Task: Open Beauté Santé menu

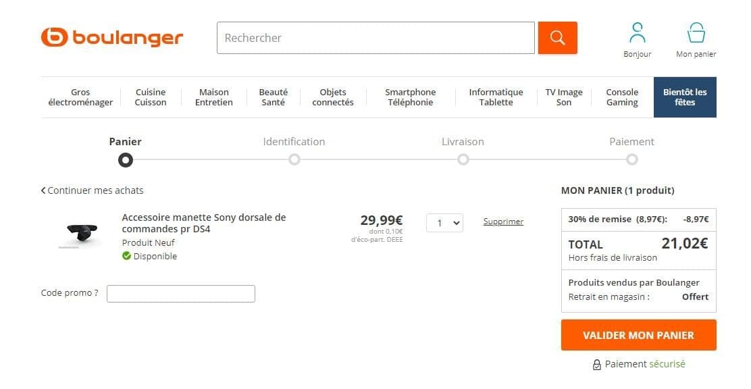Action: click(273, 97)
